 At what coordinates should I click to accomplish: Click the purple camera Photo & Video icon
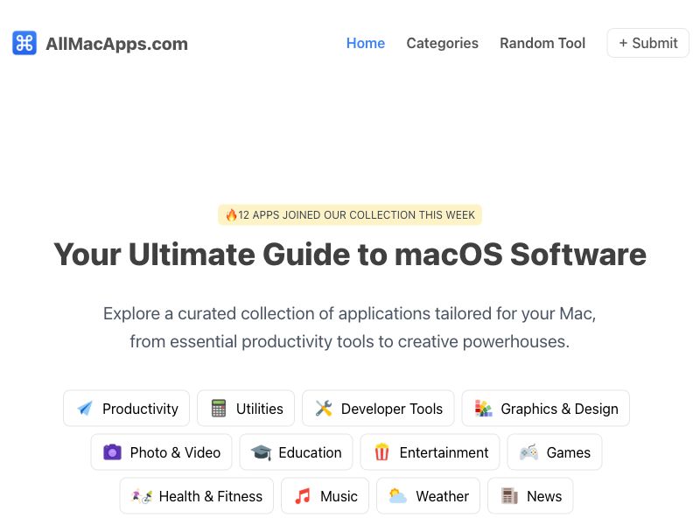112,451
